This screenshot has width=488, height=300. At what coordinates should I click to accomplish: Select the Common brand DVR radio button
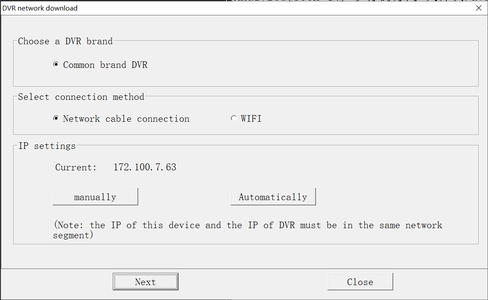coord(56,65)
